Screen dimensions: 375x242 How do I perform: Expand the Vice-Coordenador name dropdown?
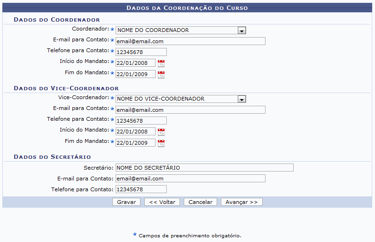tap(242, 99)
